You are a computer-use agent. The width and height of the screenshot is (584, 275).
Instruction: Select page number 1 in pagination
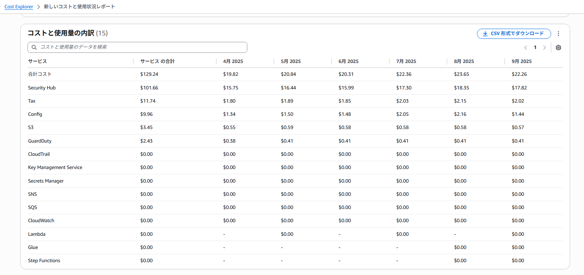click(535, 48)
